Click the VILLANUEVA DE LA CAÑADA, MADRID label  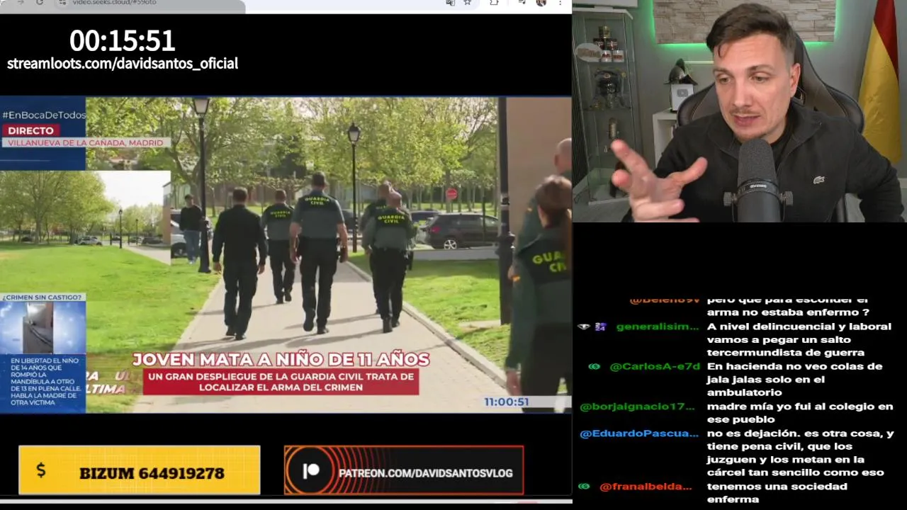click(x=85, y=142)
